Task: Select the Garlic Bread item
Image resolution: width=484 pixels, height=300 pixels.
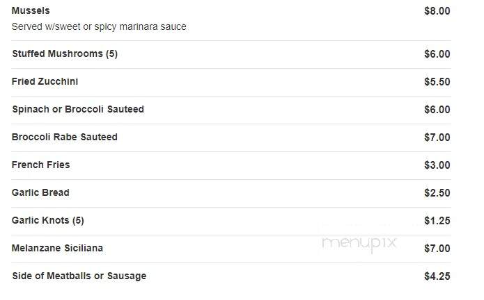Action: (40, 192)
